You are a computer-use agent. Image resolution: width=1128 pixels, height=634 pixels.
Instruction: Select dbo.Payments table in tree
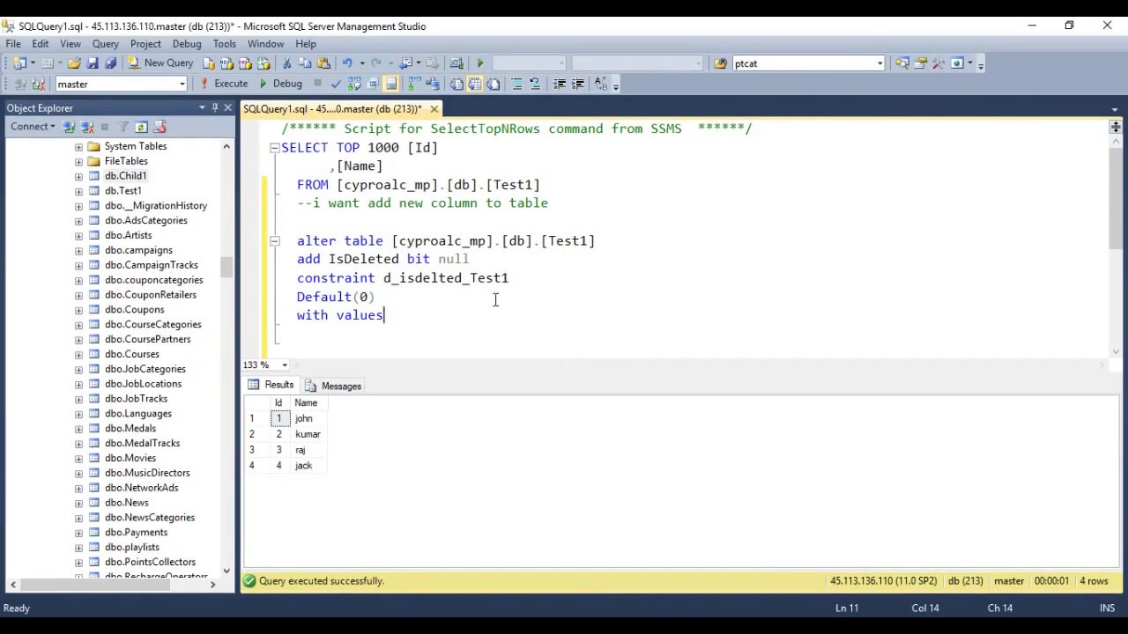click(136, 532)
